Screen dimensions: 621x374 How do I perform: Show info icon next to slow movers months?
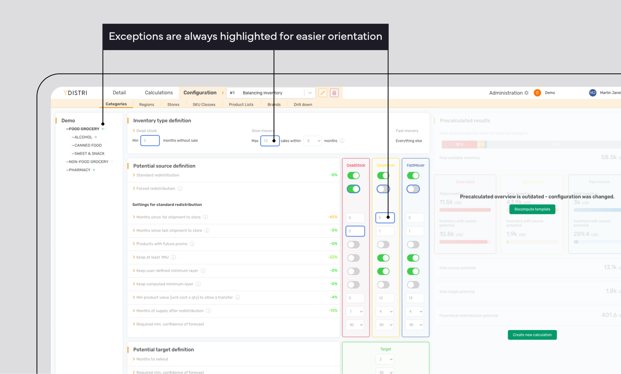tap(342, 141)
